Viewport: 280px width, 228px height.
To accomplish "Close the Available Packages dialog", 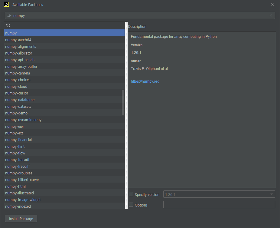I will pos(272,4).
